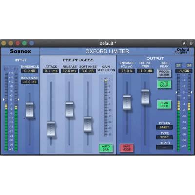Click the Threshold value field showing 0.0 dB
The width and height of the screenshot is (195, 195).
[30, 71]
